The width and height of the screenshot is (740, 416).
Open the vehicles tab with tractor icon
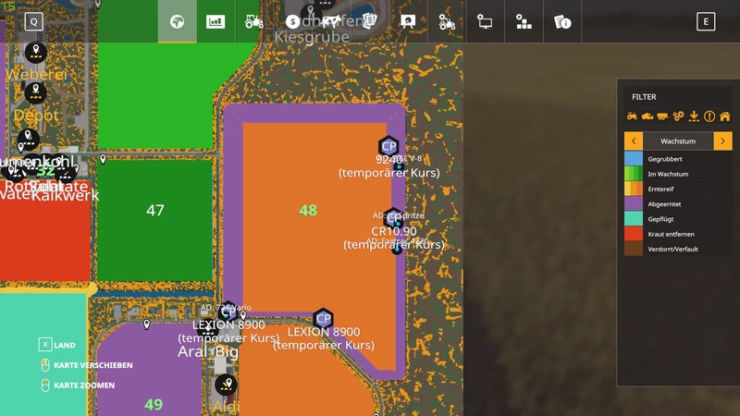coord(253,21)
